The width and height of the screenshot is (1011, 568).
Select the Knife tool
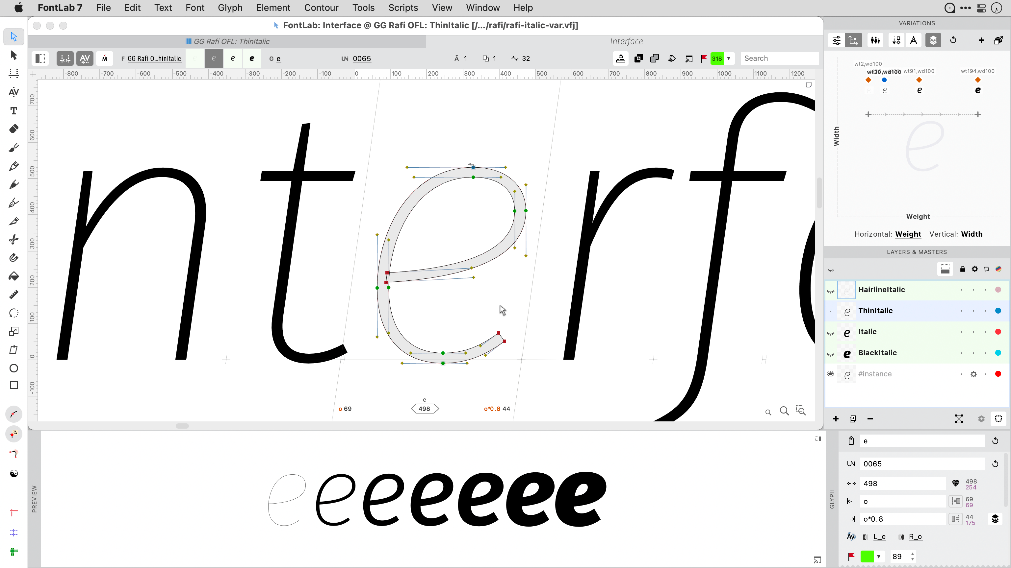point(14,222)
